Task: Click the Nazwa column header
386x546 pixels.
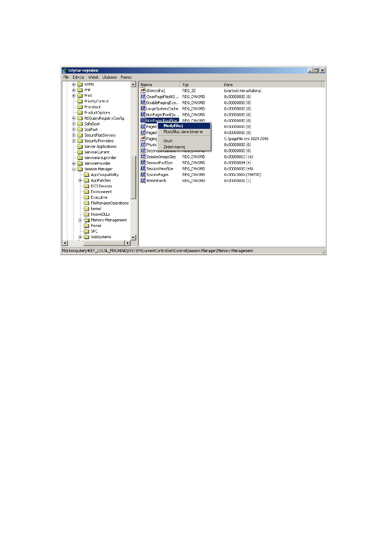Action: [159, 85]
